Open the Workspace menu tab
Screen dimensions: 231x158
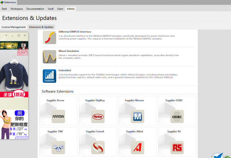click(x=17, y=9)
